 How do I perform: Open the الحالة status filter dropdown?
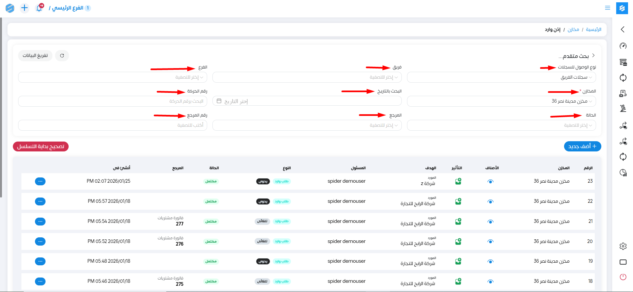tap(501, 125)
